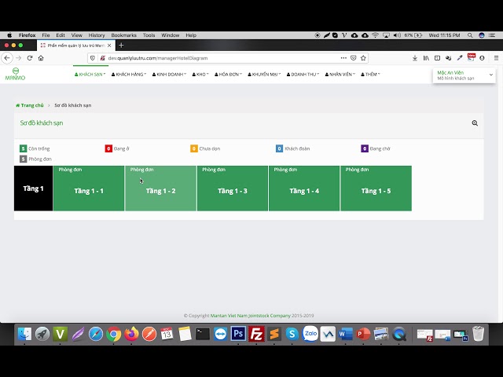Click the orange Chưa dọn status badge
The width and height of the screenshot is (503, 377).
click(194, 148)
